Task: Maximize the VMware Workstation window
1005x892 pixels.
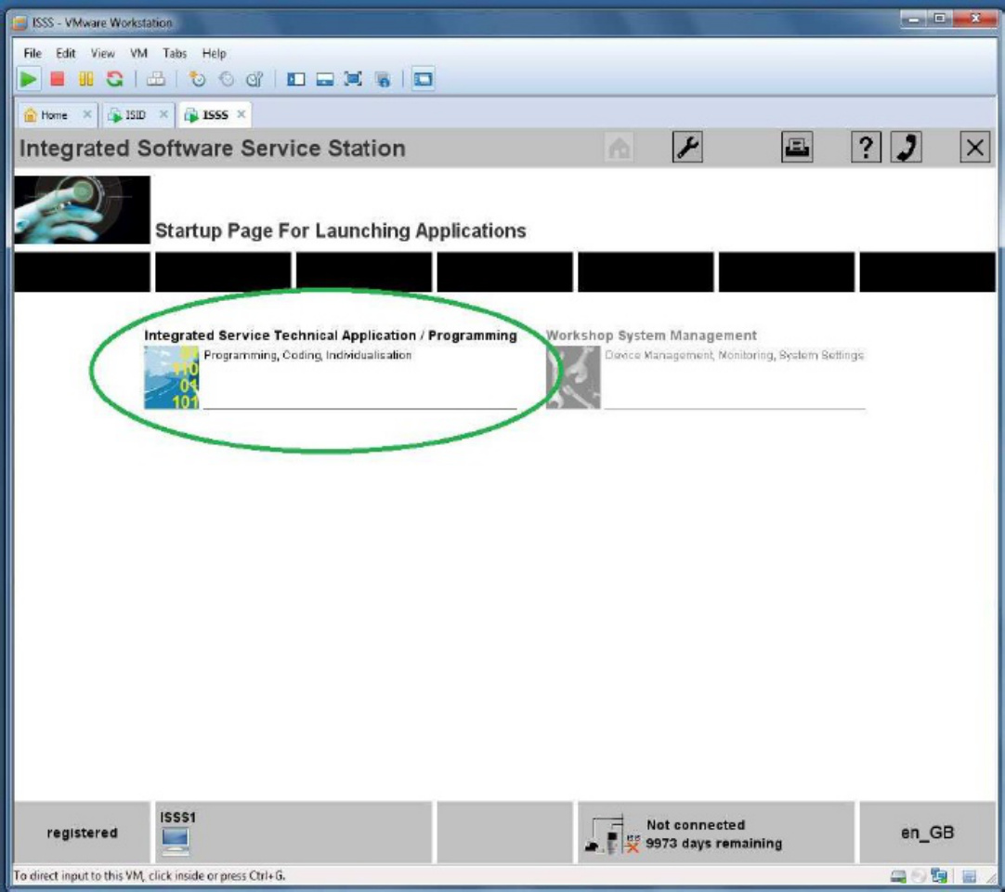Action: [x=939, y=19]
